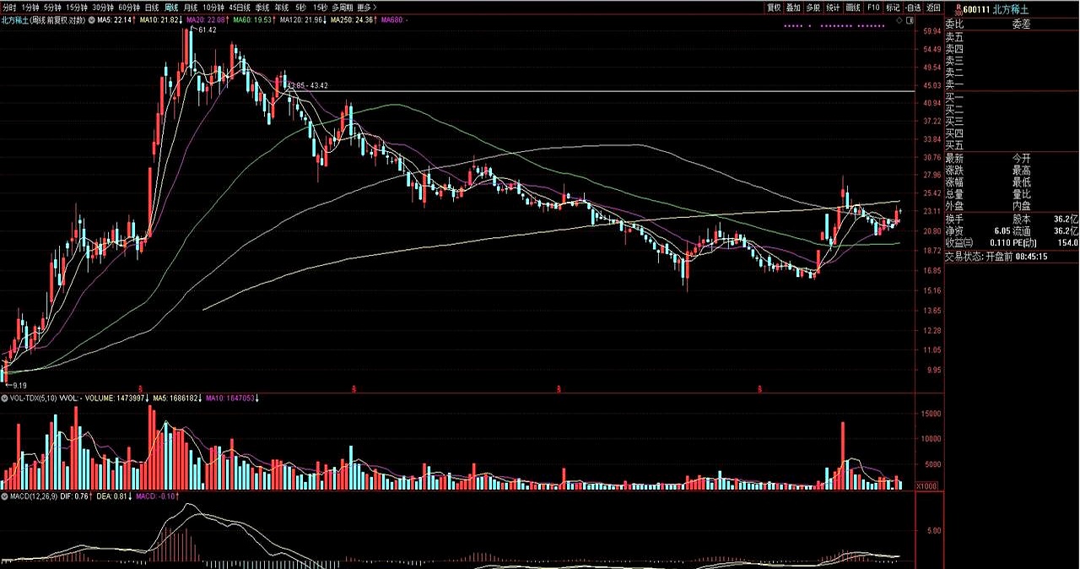The width and height of the screenshot is (1080, 569).
Task: Switch to the 日线 daily chart
Action: (x=152, y=7)
